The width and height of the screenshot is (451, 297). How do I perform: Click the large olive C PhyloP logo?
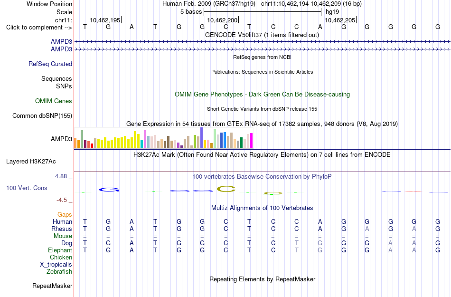(226, 189)
